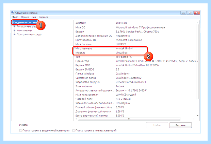Viewport: 211px width, 144px height.
Task: Click the Microsoft Corporation value
Action: coord(129,40)
